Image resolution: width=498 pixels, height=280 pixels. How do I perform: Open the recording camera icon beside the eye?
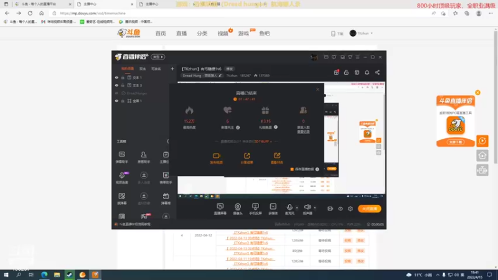click(x=330, y=208)
